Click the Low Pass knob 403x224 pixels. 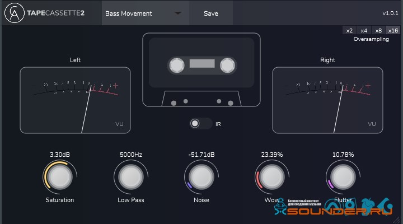(131, 177)
